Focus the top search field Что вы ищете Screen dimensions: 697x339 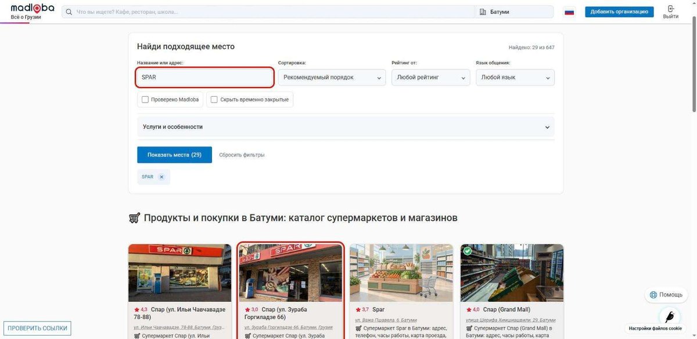click(x=268, y=12)
